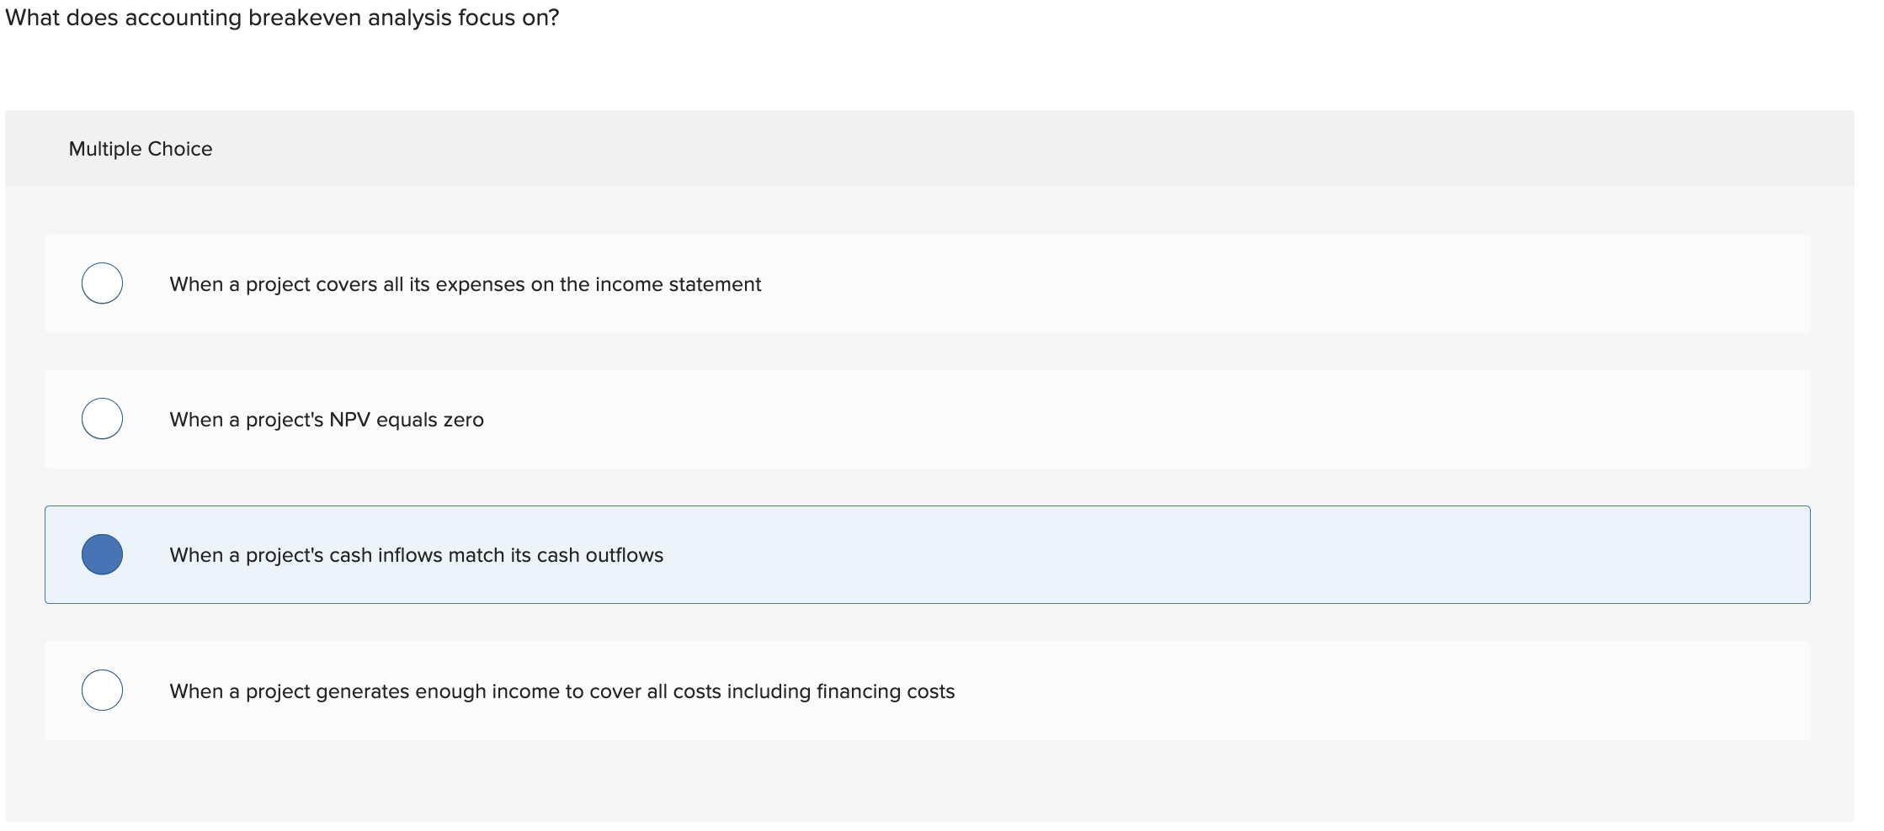Image resolution: width=1884 pixels, height=831 pixels.
Task: Click the cash inflows match outflows text
Action: (x=416, y=554)
